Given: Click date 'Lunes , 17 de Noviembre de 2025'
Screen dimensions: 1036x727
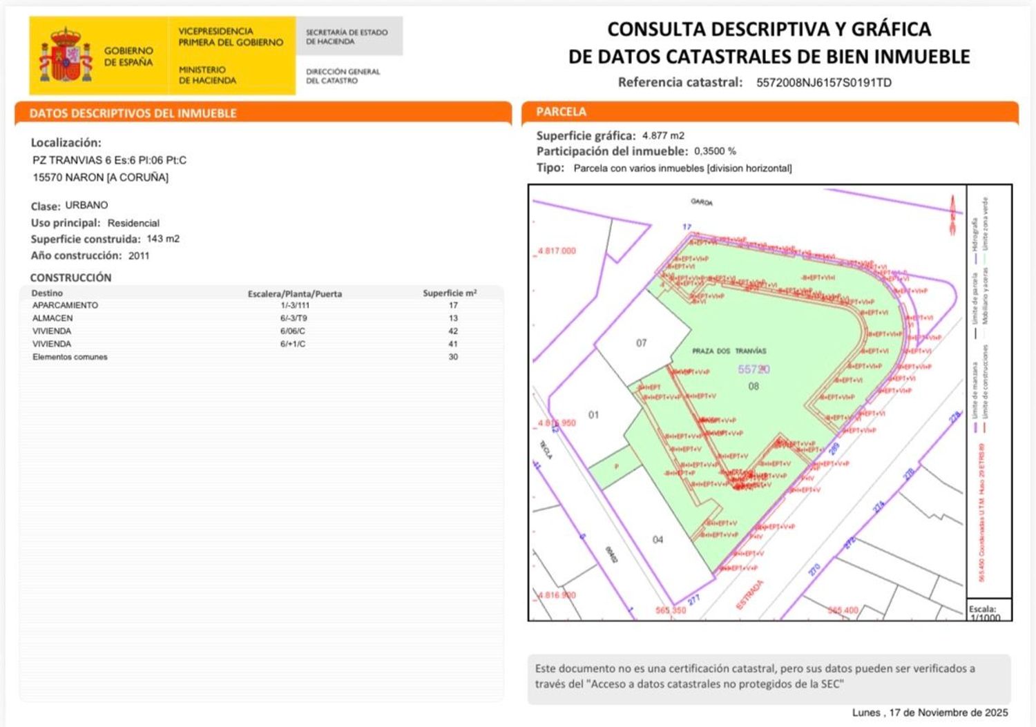Looking at the screenshot, I should [930, 713].
